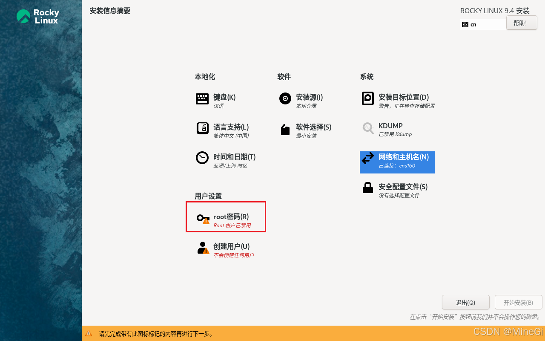Click the '本地介质' status text
Screen dimensions: 545x341
click(306, 106)
